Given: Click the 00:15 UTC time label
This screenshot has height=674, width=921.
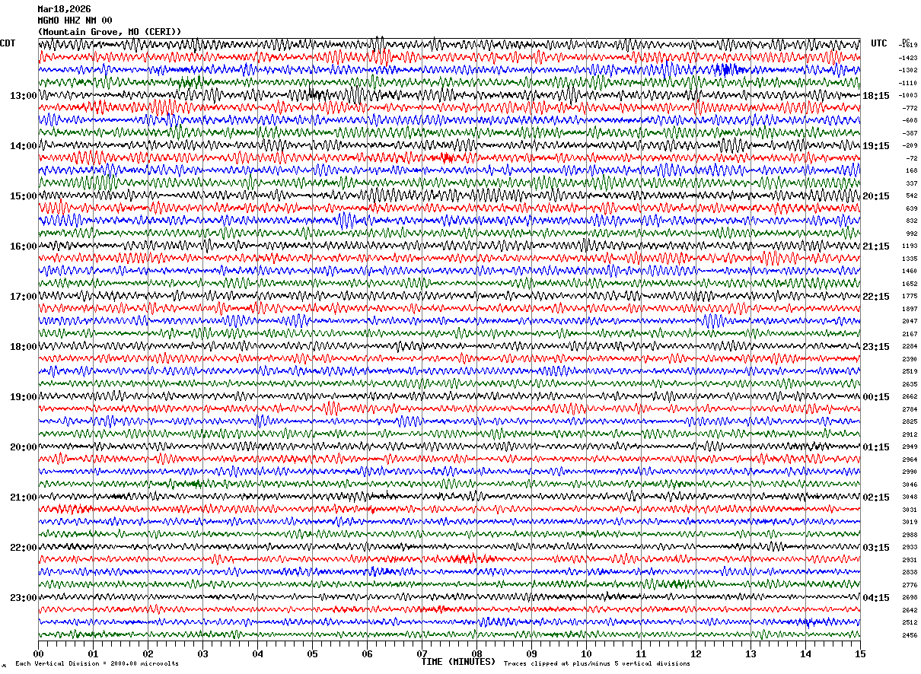Looking at the screenshot, I should click(x=875, y=397).
